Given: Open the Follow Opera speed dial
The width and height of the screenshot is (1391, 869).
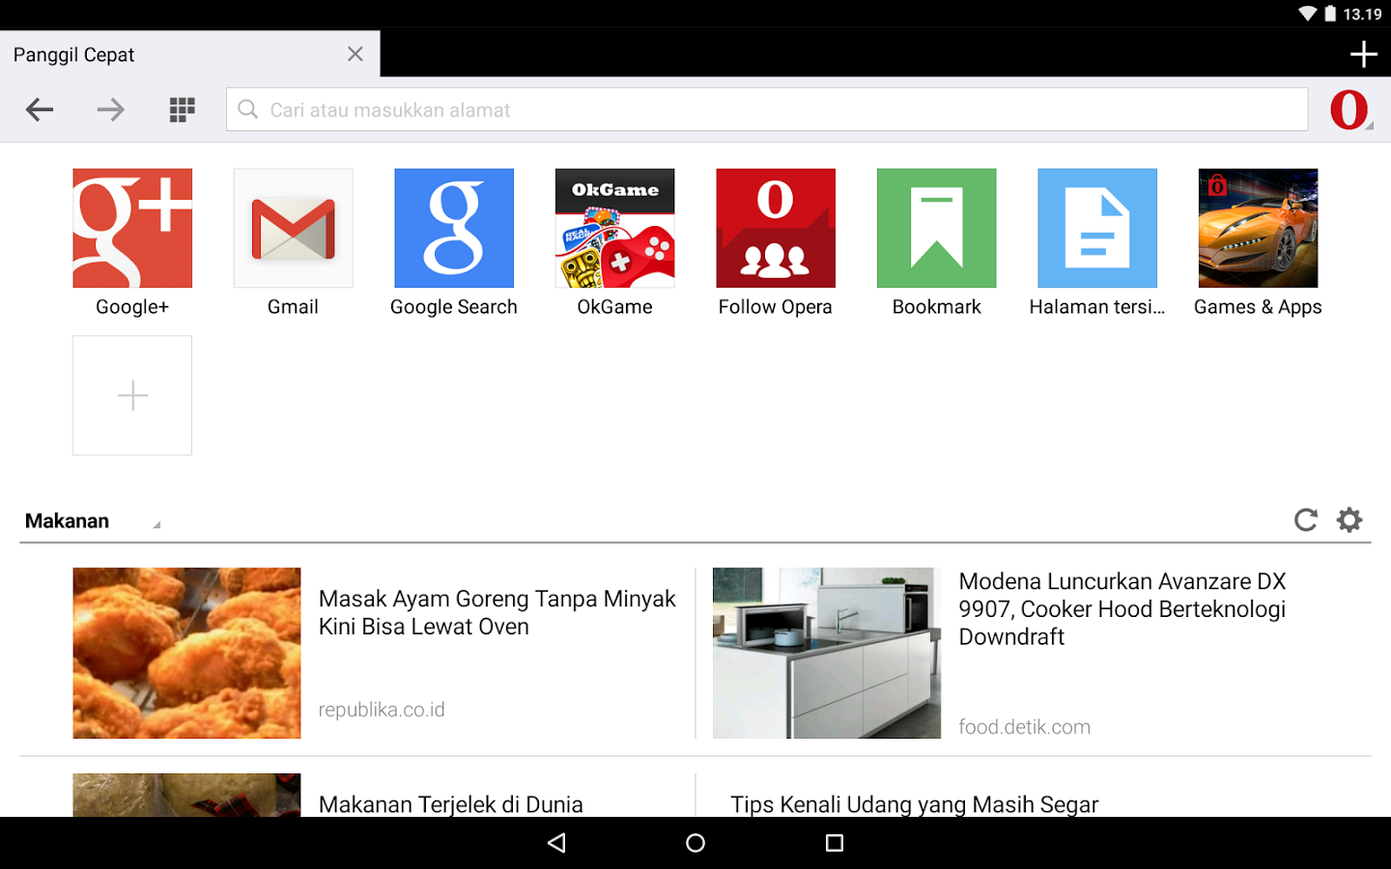Looking at the screenshot, I should click(x=776, y=228).
